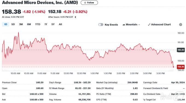Click the Volume value 51,707,361
186x103 pixels.
point(85,94)
